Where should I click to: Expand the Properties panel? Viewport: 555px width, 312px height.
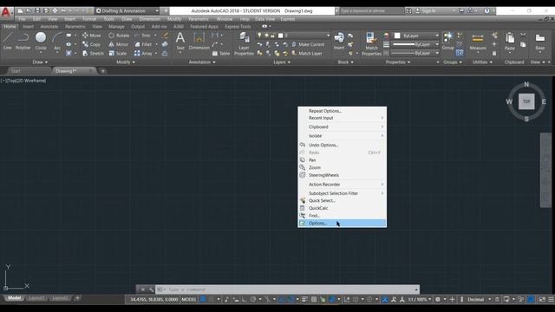pos(398,62)
